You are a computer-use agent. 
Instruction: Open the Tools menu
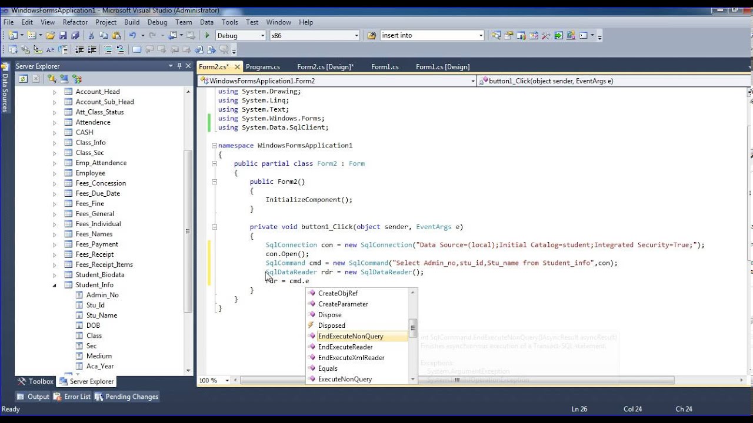[229, 22]
